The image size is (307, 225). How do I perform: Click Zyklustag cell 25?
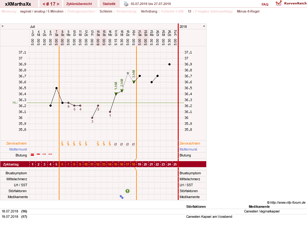pos(175,164)
